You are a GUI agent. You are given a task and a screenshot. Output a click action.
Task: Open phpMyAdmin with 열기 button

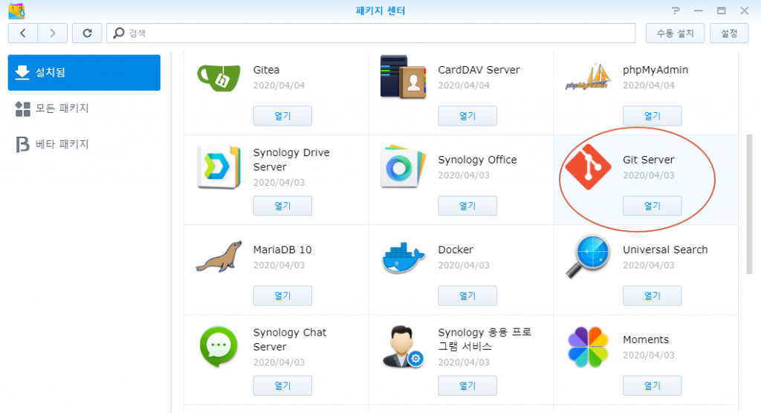(652, 116)
